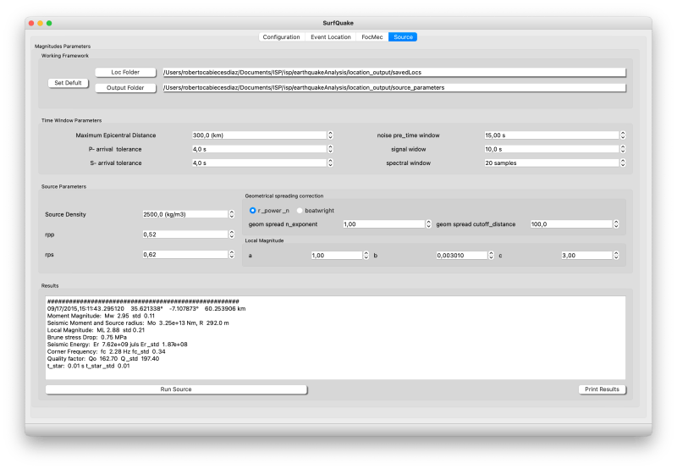Click the 09/17/2015 event header line
Image resolution: width=677 pixels, height=469 pixels.
coord(146,309)
